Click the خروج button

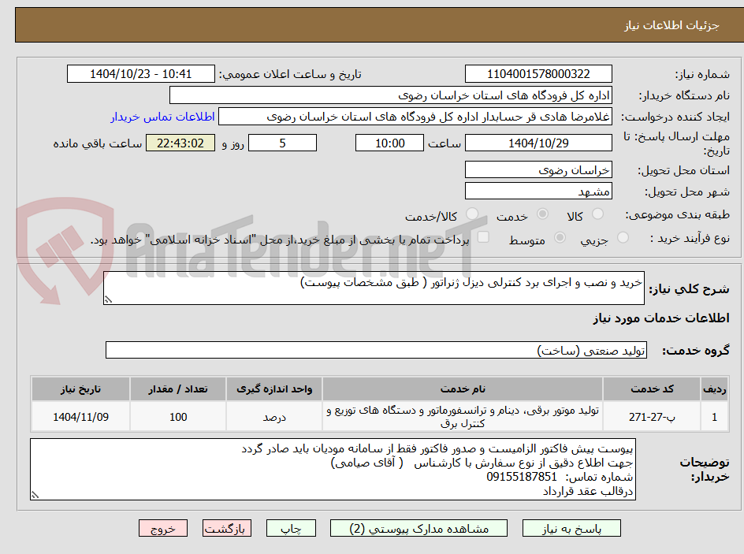click(x=163, y=528)
